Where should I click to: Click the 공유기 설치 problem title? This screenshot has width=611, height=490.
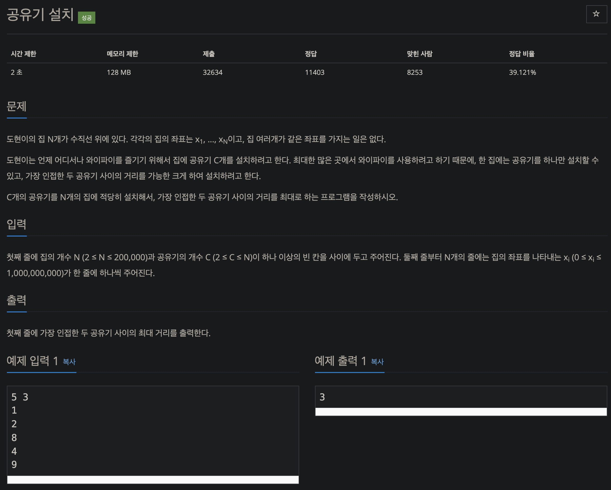(40, 15)
